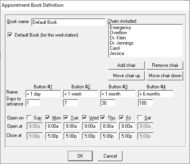Click the Move chair up button
This screenshot has width=190, height=164.
click(x=127, y=76)
